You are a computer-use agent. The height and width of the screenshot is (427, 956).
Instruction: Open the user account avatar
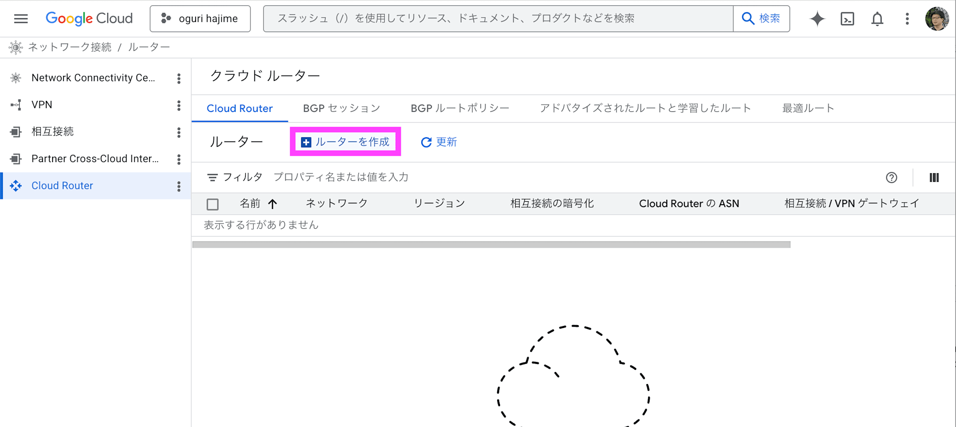937,19
